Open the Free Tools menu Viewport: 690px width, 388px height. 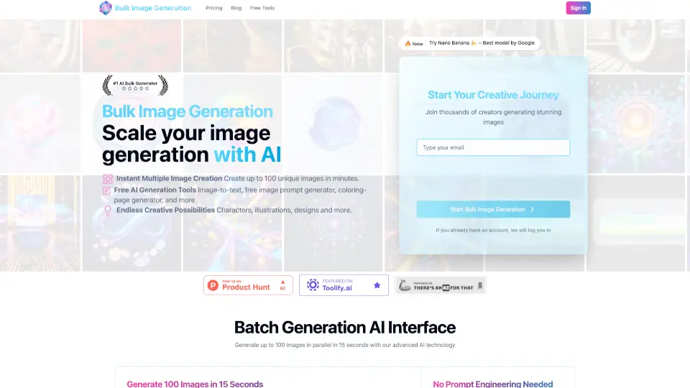pyautogui.click(x=262, y=8)
